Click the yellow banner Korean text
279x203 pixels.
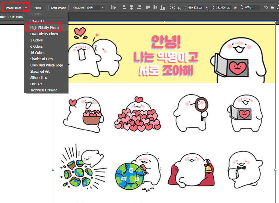(166, 56)
